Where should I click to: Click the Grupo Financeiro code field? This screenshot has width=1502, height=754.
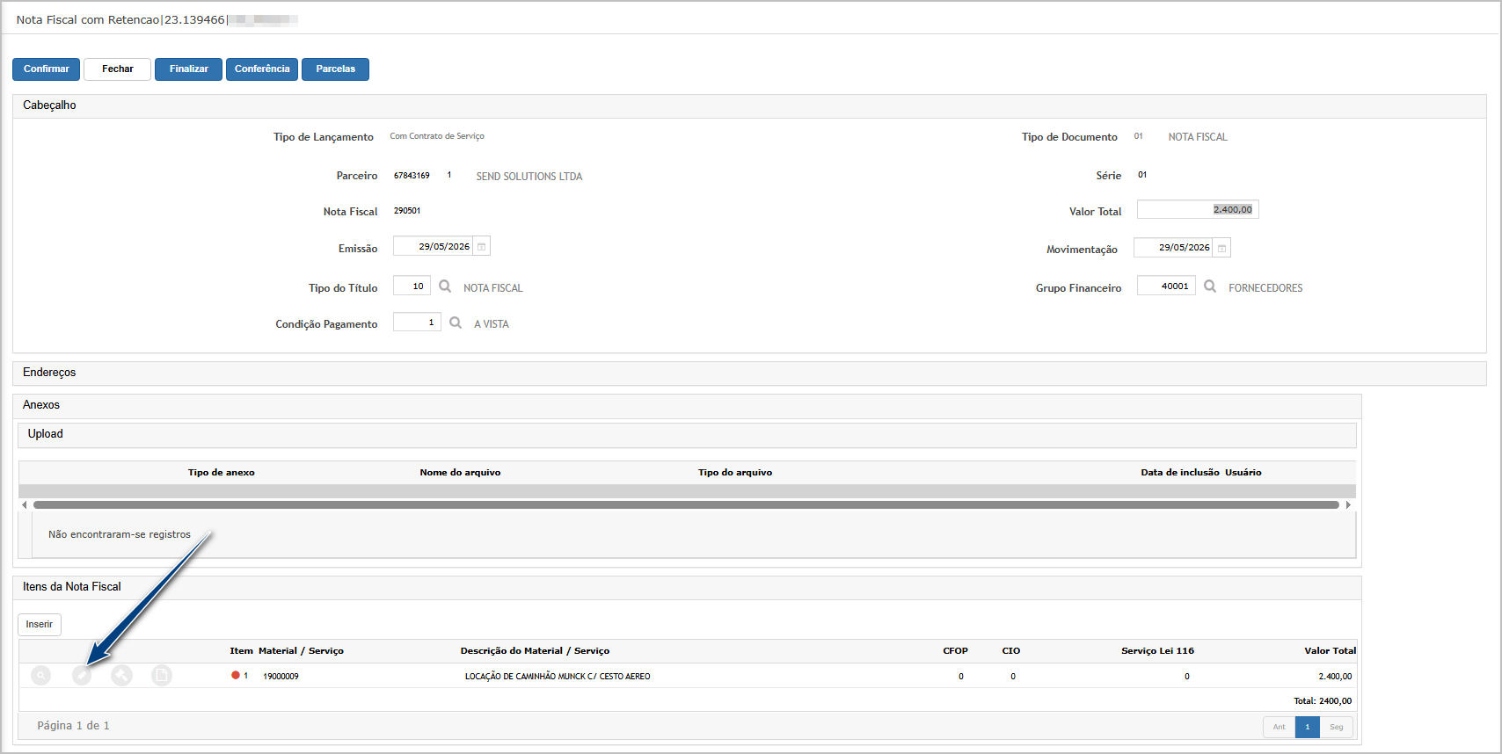tap(1166, 286)
